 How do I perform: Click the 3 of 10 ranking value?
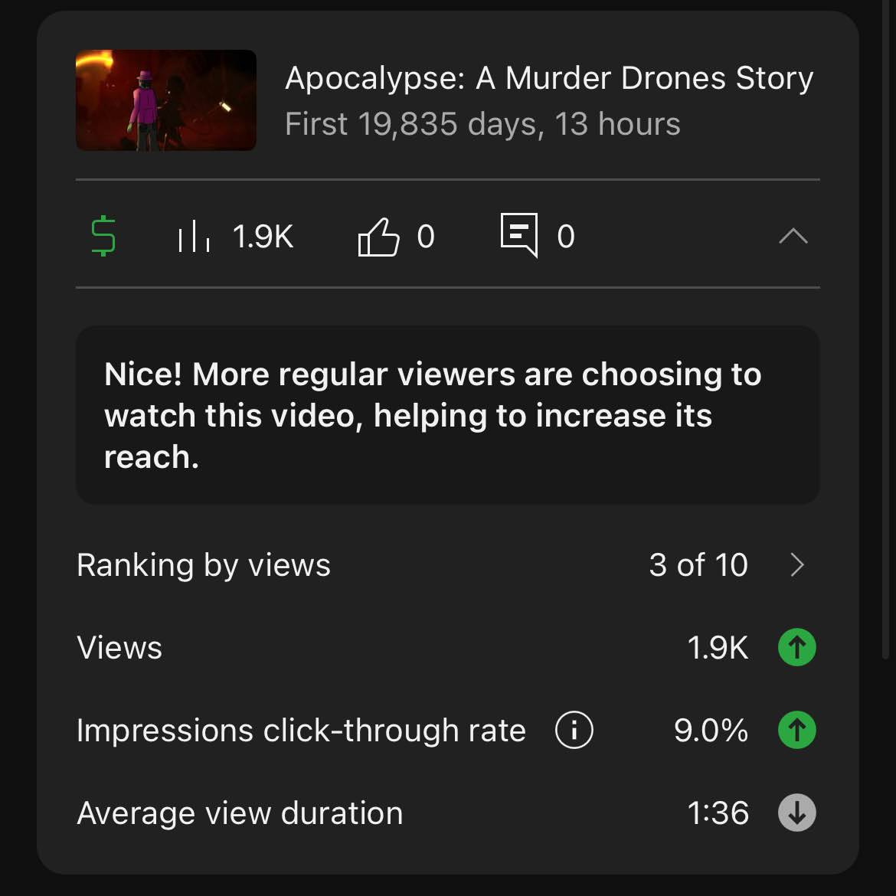click(x=698, y=565)
